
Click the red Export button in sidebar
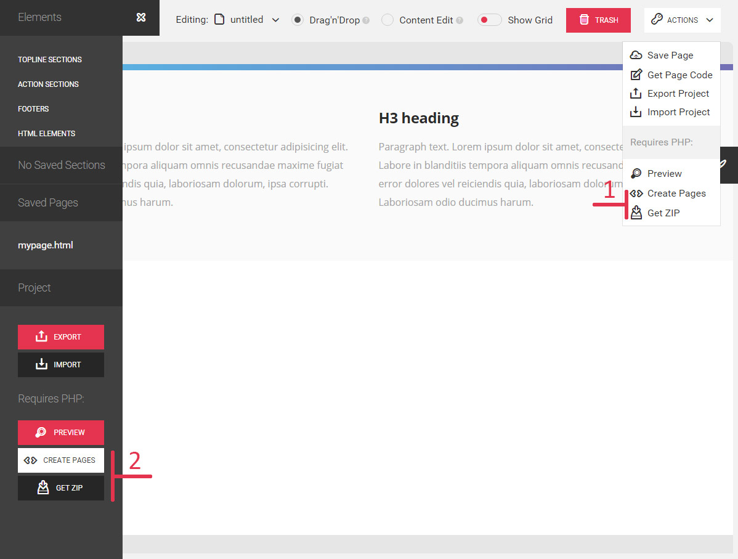61,337
